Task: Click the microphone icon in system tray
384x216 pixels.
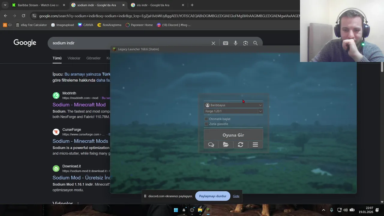Action: [331, 210]
